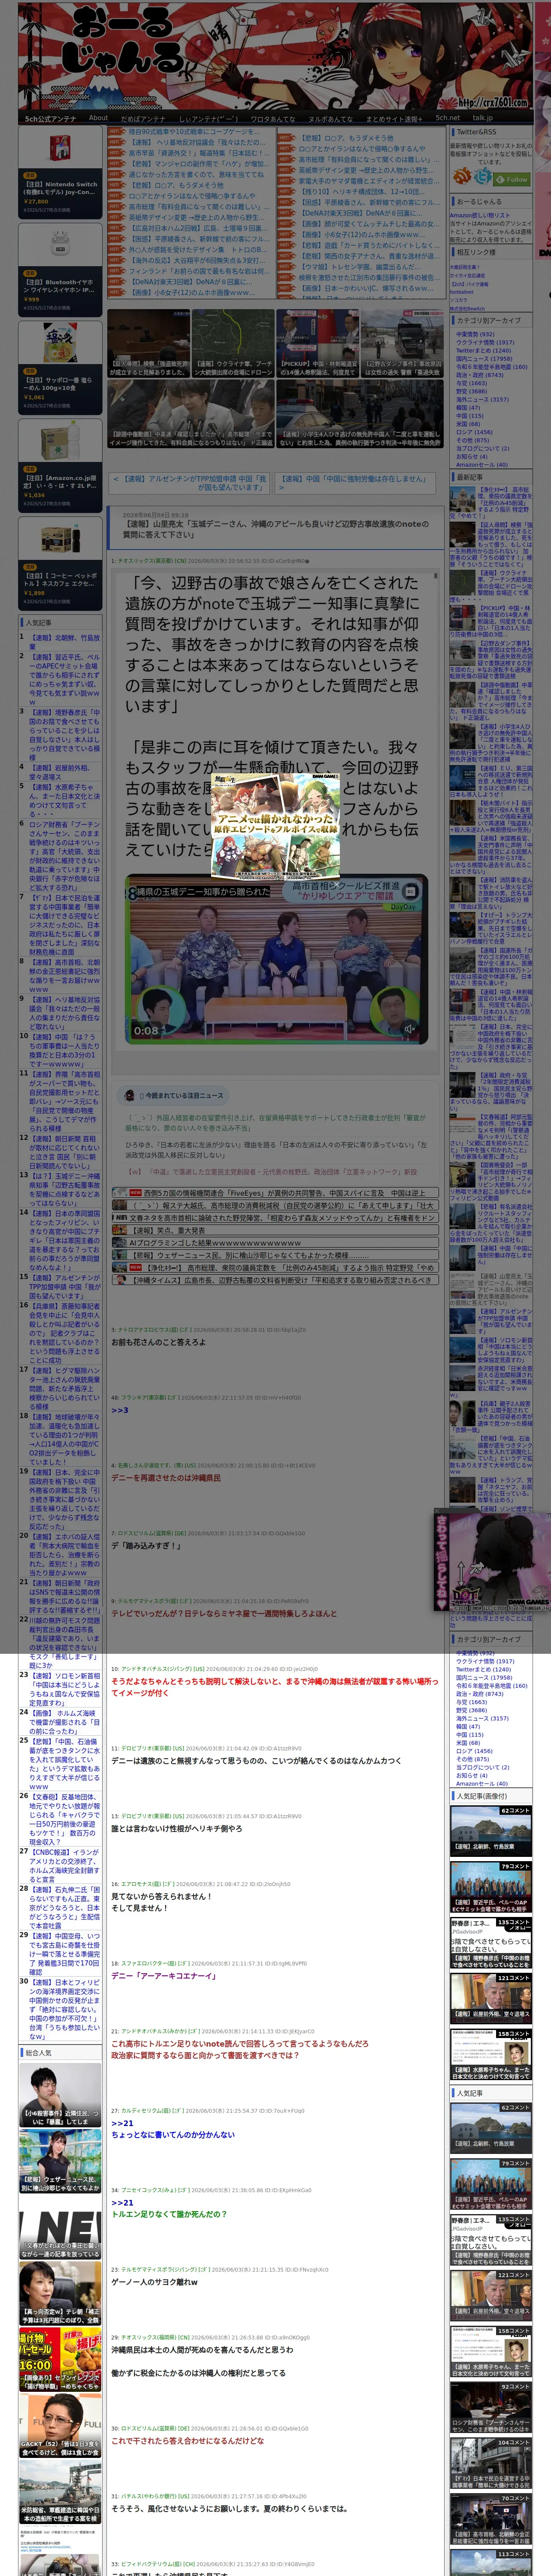Open the 海外ニュース (3157) category

tap(482, 399)
